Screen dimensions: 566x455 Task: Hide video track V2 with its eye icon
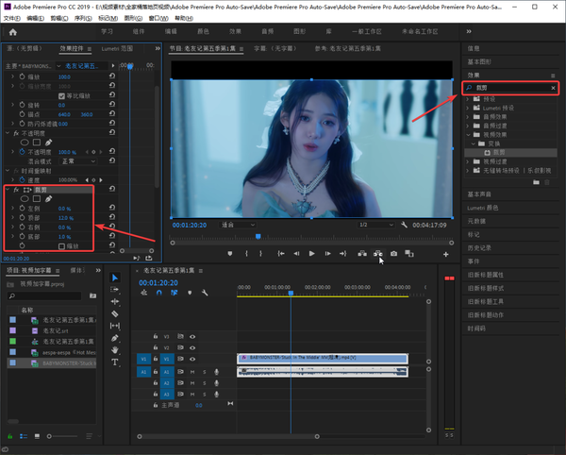192,347
